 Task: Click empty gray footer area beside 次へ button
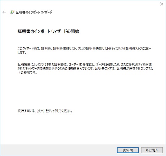[60, 150]
